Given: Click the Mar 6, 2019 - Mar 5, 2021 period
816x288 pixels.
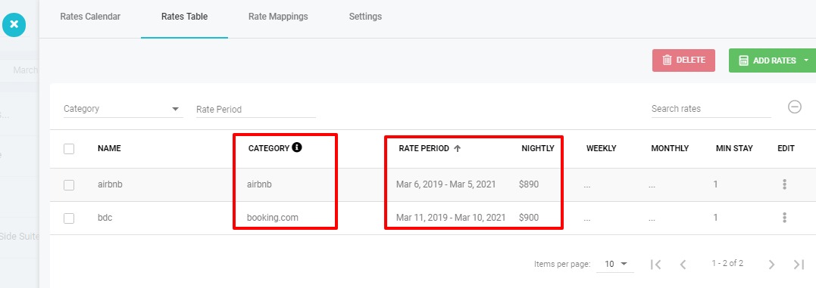Looking at the screenshot, I should (x=446, y=184).
